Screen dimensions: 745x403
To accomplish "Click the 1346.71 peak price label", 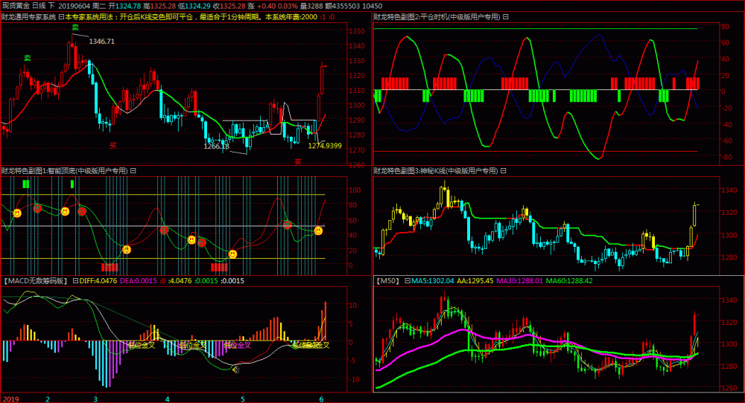I will (x=101, y=41).
